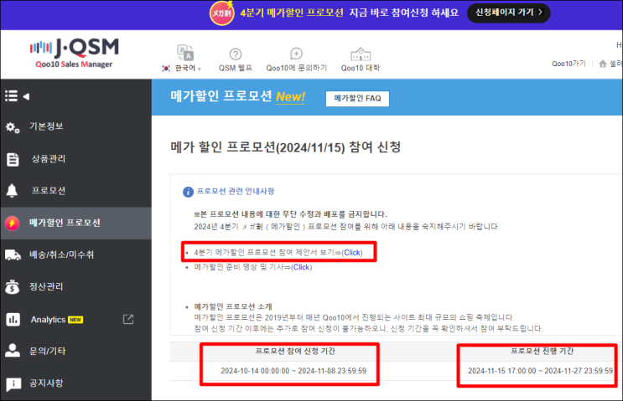Click the home icon beside 셀러
Viewport: 623px width, 401px height.
[x=603, y=64]
